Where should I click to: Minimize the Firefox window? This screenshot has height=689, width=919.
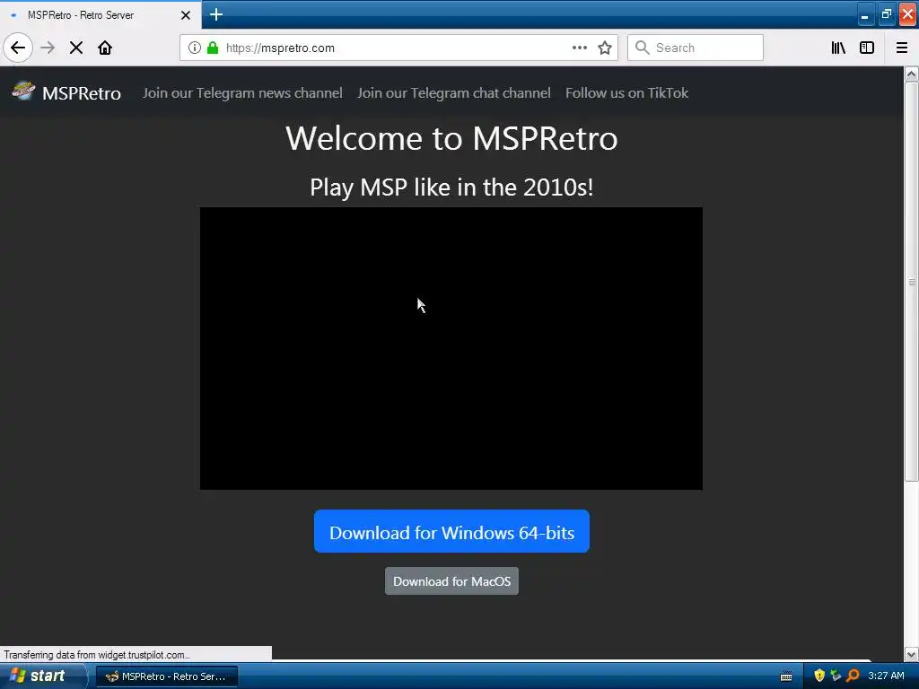[x=865, y=14]
